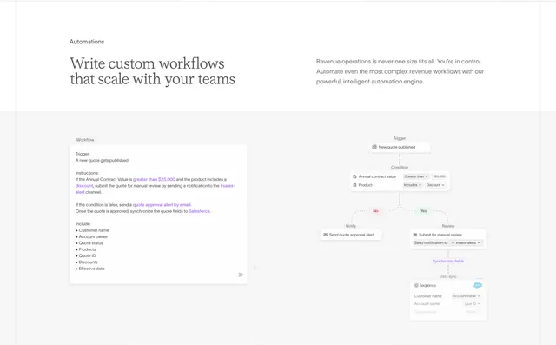This screenshot has height=345, width=556.
Task: Open the User ID mapping dropdown
Action: (x=472, y=304)
